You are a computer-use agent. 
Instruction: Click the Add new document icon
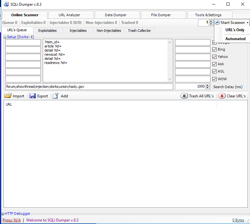(55, 96)
